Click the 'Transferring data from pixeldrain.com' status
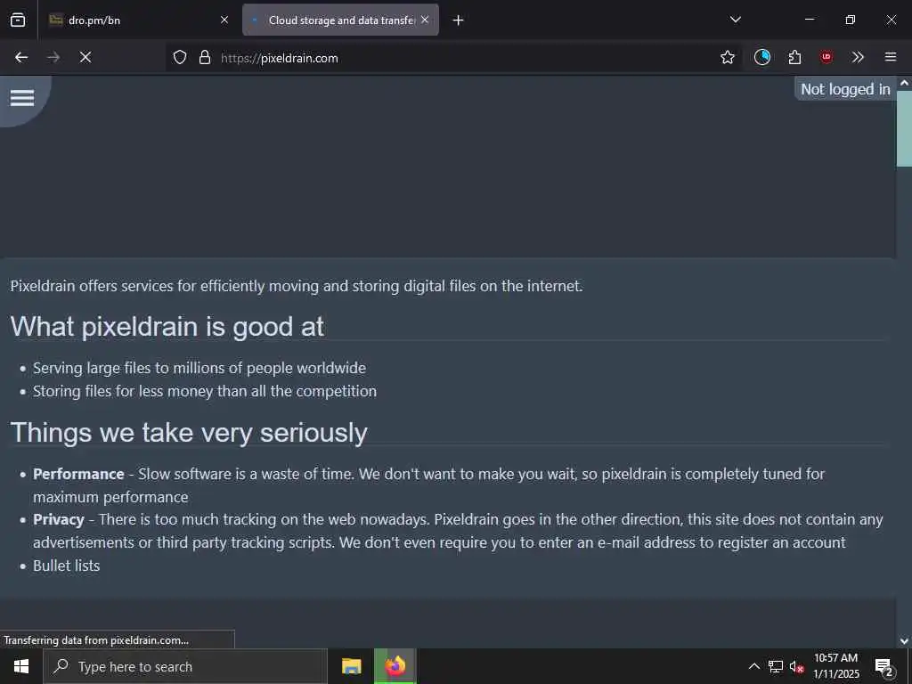912x684 pixels. (x=96, y=639)
